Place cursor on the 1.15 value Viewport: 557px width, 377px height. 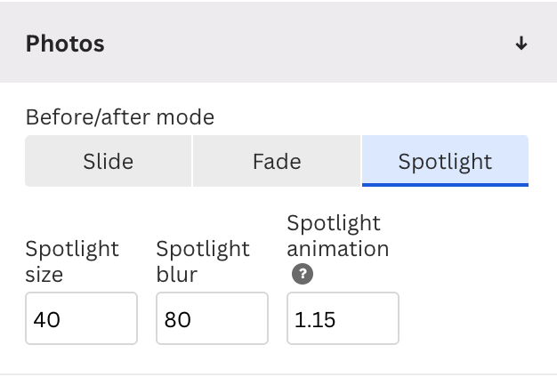316,319
